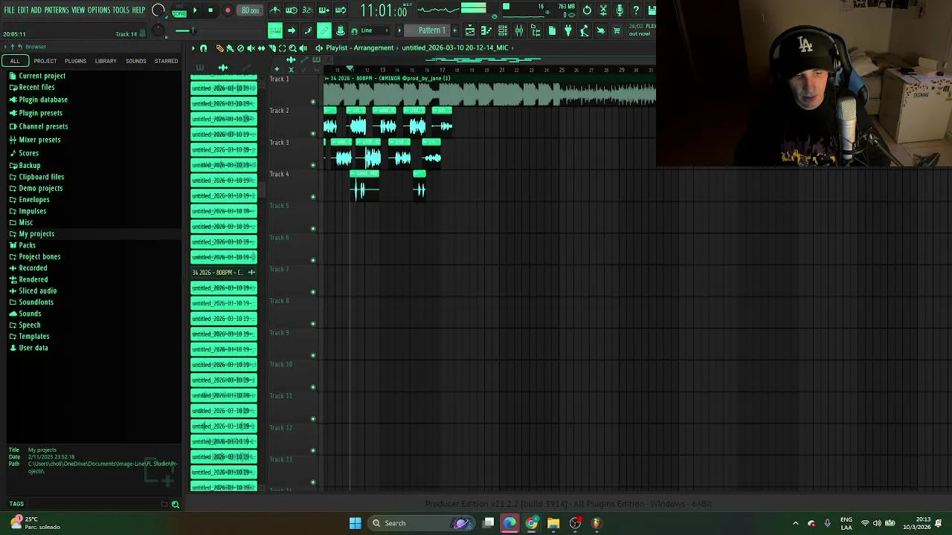Select the Zoom magnifier tool in Playlist

pyautogui.click(x=292, y=48)
